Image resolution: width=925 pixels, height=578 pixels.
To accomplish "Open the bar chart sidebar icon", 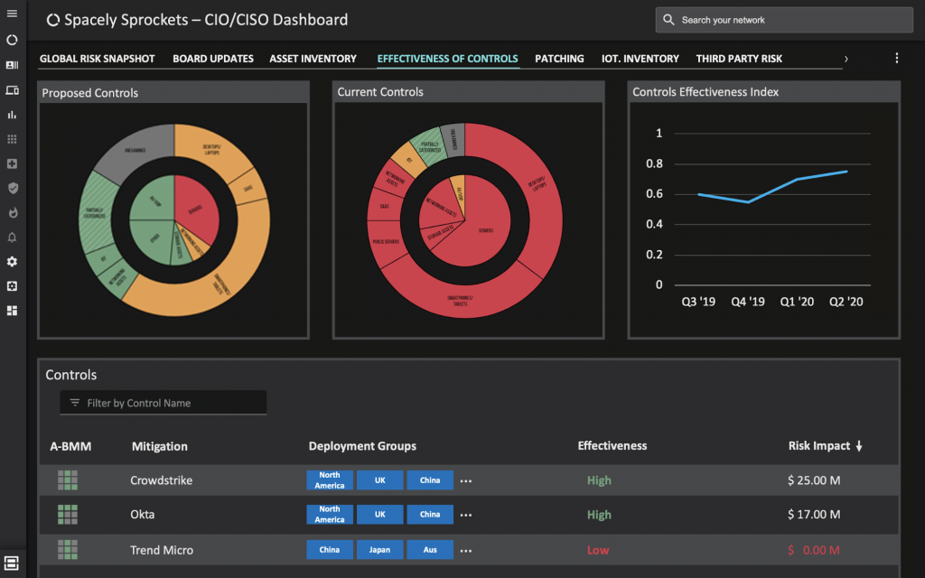I will [12, 115].
